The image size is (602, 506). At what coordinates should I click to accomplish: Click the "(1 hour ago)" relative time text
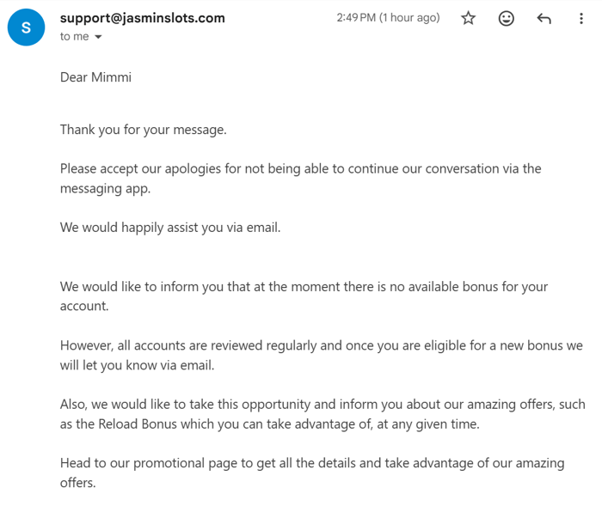(409, 18)
